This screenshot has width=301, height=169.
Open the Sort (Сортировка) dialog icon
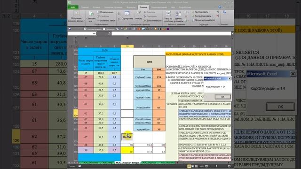coord(127,14)
